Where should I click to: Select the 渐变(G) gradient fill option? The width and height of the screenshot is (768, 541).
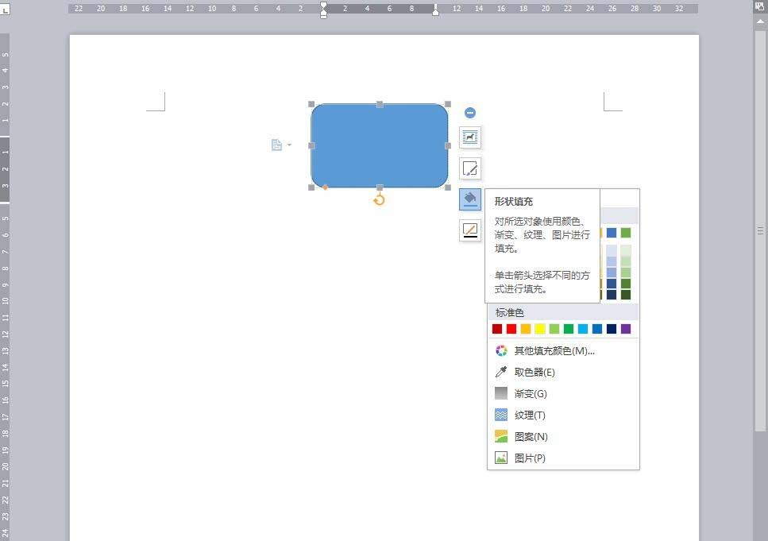click(x=531, y=392)
